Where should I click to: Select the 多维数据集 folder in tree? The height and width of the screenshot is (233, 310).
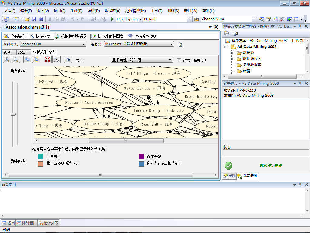(x=252, y=65)
